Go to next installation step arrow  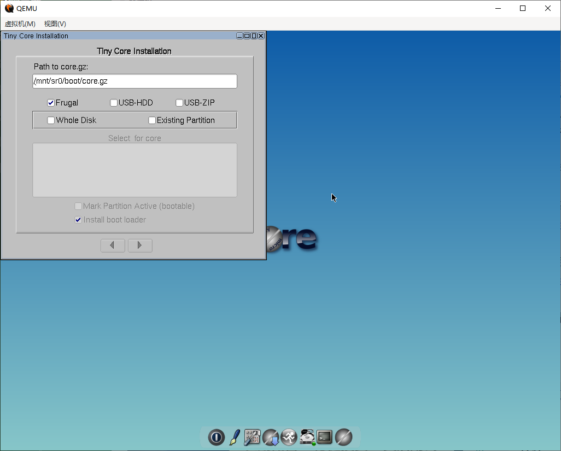click(140, 245)
